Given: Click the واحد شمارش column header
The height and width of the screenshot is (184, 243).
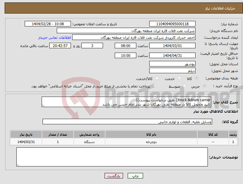Looking at the screenshot, I should point(89,134).
